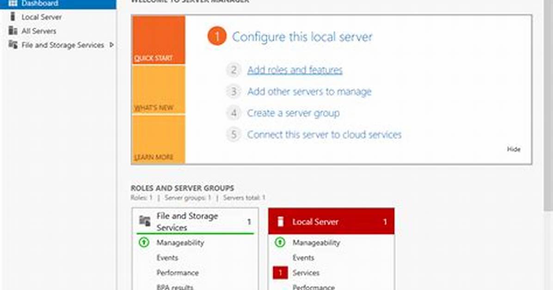Viewport: 553px width, 290px height.
Task: Click the 'Servers total: 1' text
Action: [244, 198]
